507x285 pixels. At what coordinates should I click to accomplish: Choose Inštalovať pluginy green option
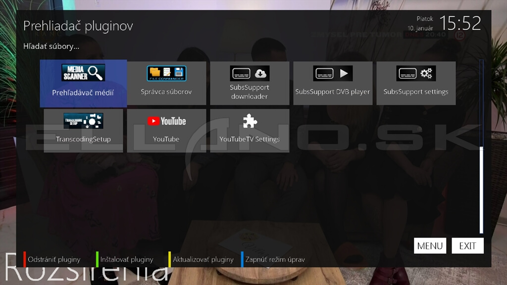pos(127,259)
